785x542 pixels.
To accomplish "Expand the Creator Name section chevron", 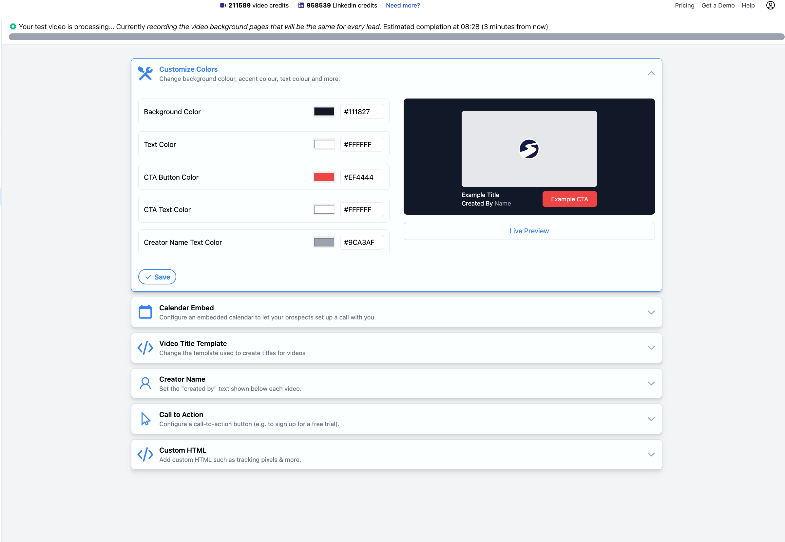I will [x=651, y=383].
